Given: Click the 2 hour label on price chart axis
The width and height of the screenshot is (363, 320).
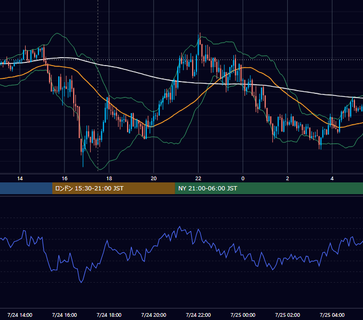Looking at the screenshot, I should click(288, 179).
